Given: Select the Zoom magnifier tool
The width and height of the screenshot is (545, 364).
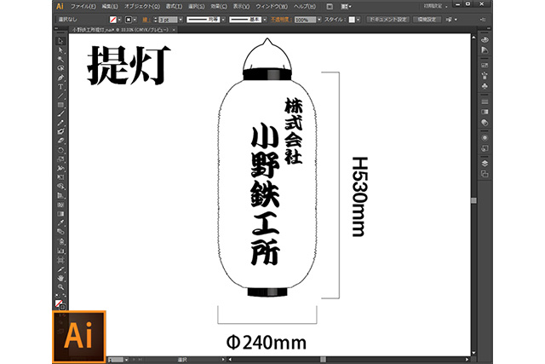Looking at the screenshot, I should coord(60,287).
